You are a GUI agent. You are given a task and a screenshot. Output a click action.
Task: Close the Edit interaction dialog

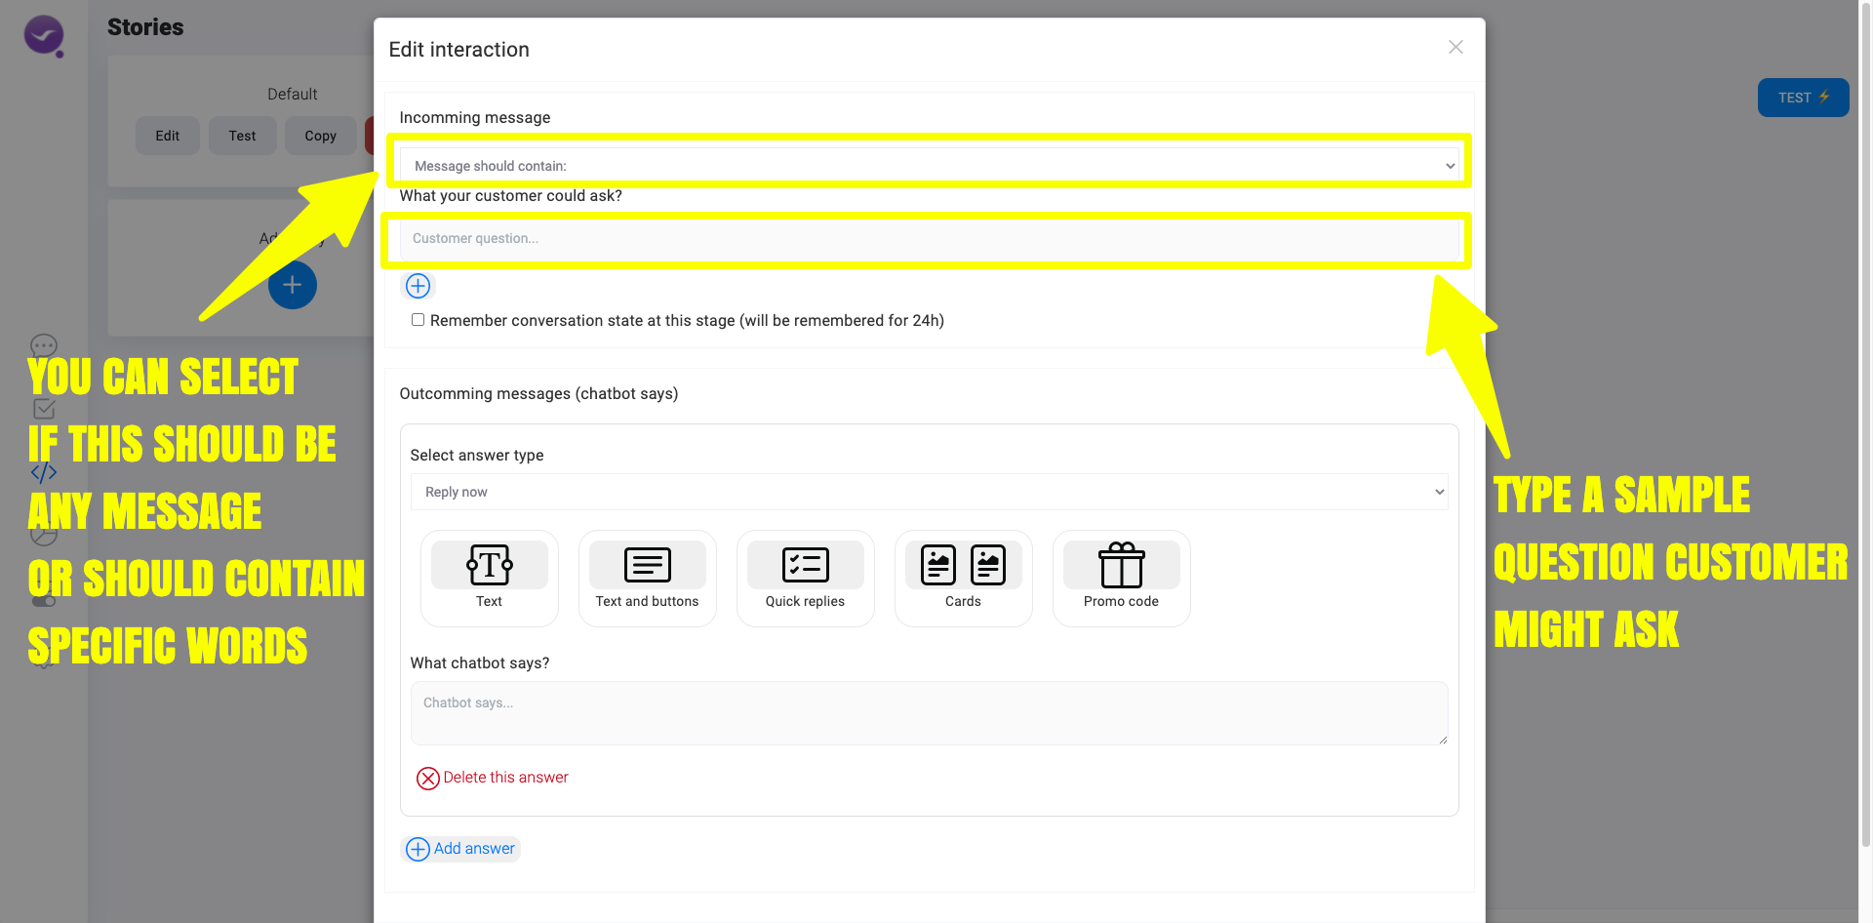(1455, 47)
